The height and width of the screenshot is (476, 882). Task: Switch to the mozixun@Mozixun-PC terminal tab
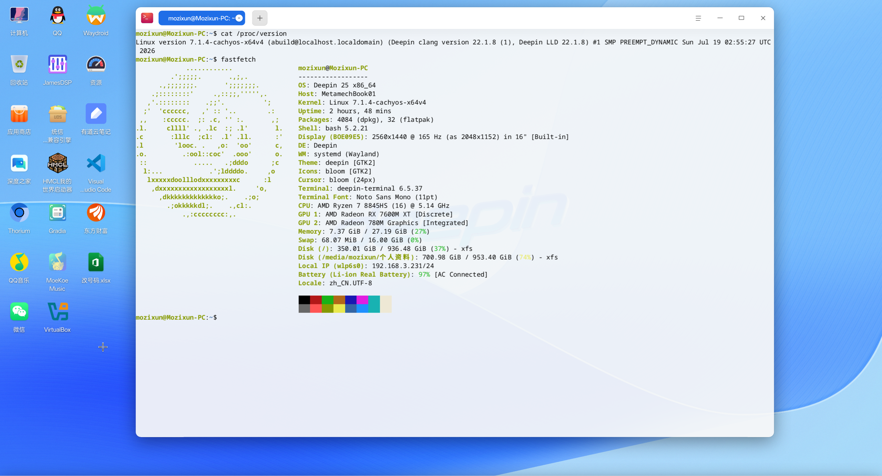click(202, 18)
